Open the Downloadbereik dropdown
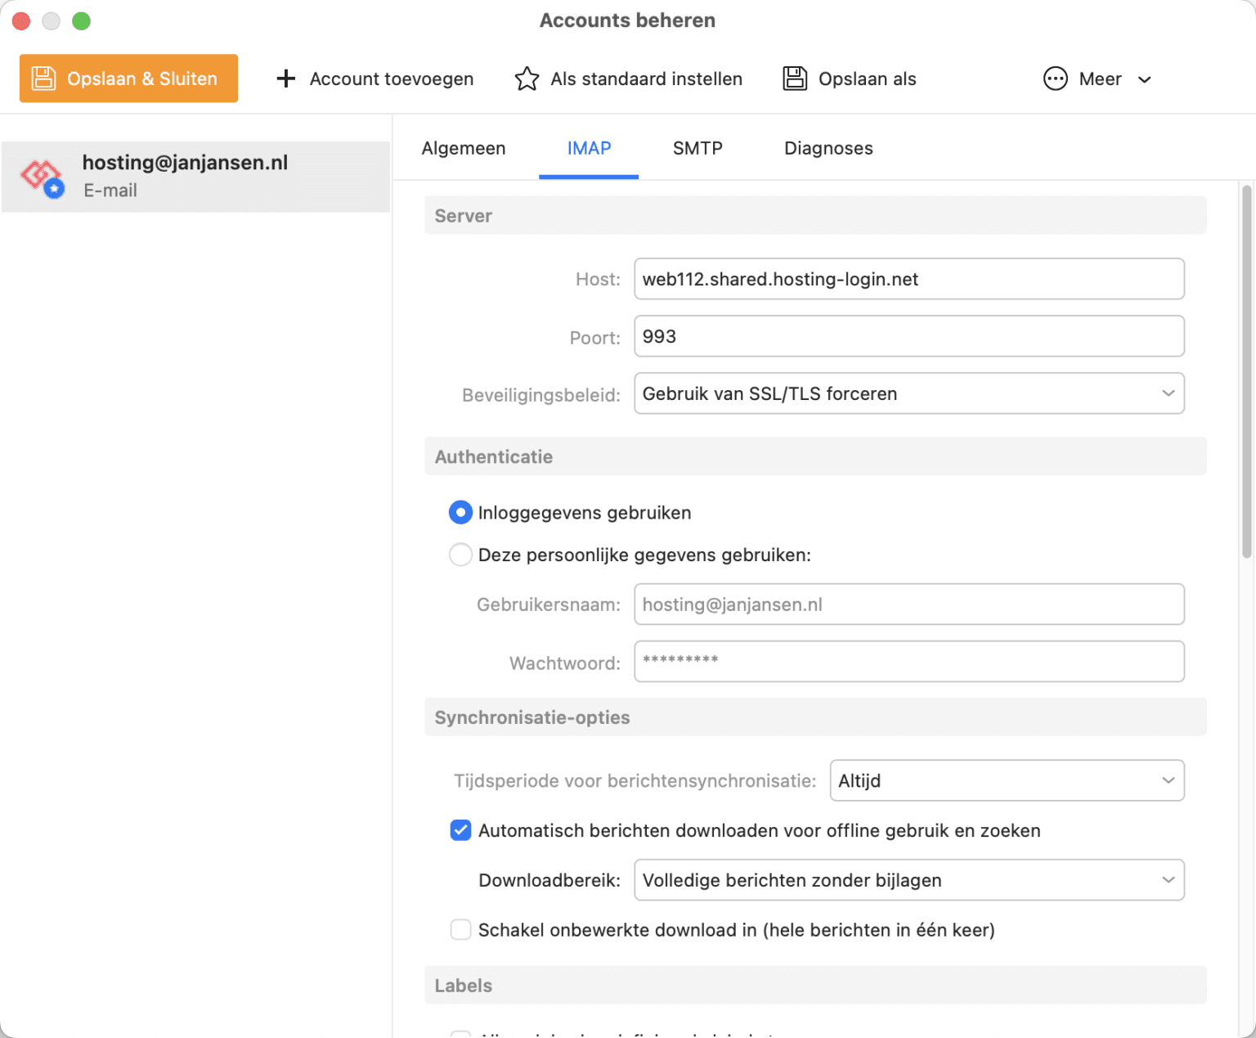Image resolution: width=1256 pixels, height=1038 pixels. point(908,880)
